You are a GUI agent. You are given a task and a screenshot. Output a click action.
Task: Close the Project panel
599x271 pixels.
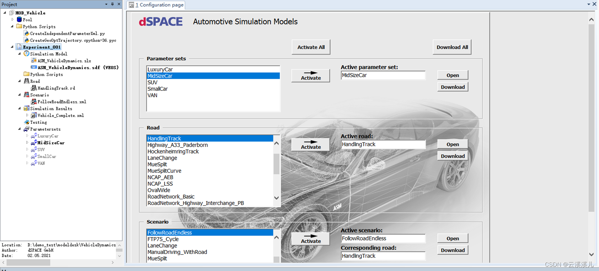coord(119,4)
